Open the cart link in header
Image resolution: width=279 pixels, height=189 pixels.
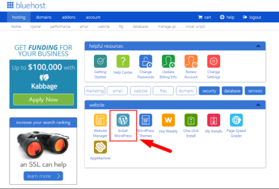click(205, 17)
